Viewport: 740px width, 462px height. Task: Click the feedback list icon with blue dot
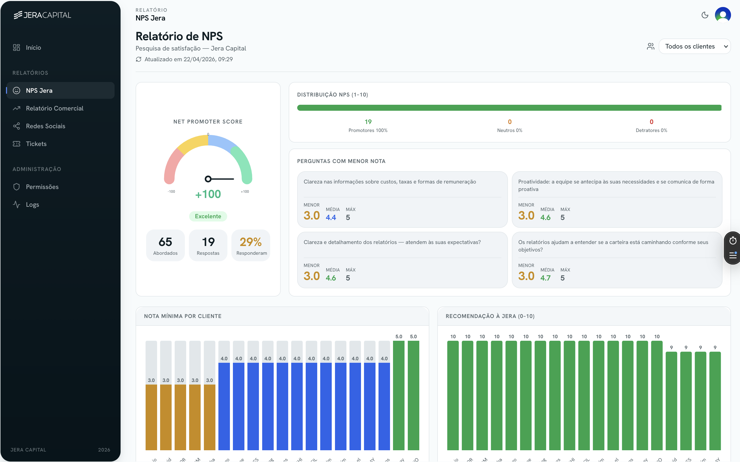pos(733,255)
